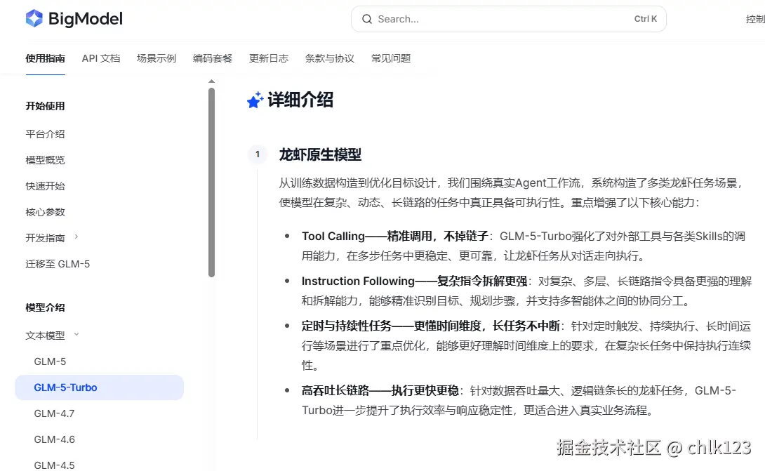Click the magnifier icon in the search bar
The image size is (765, 471).
click(366, 19)
